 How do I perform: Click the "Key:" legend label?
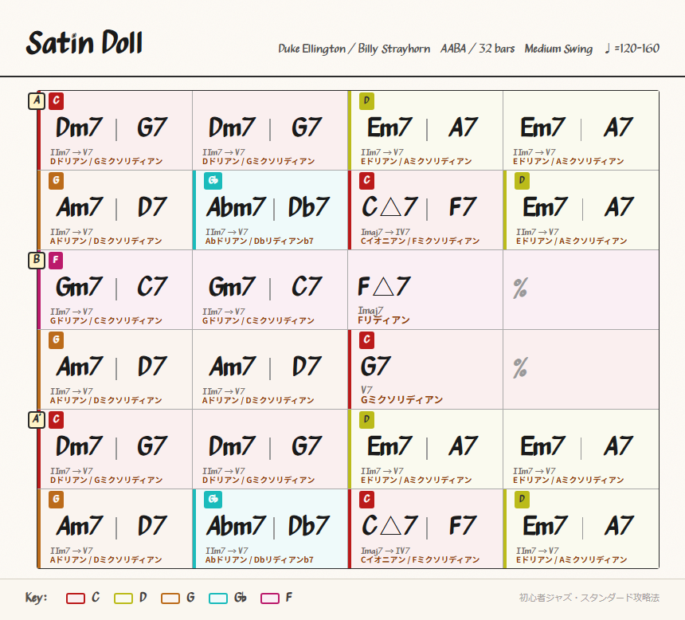coord(37,598)
